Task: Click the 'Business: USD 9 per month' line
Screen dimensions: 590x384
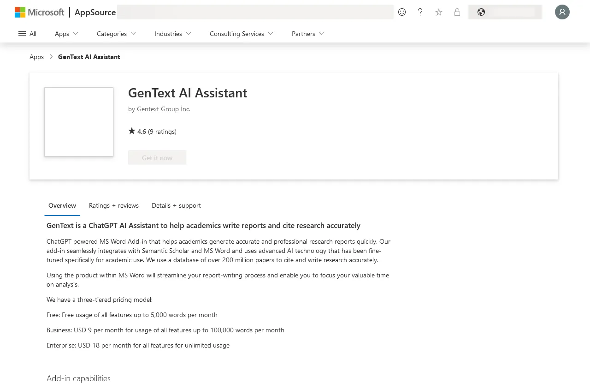Action: (x=165, y=330)
